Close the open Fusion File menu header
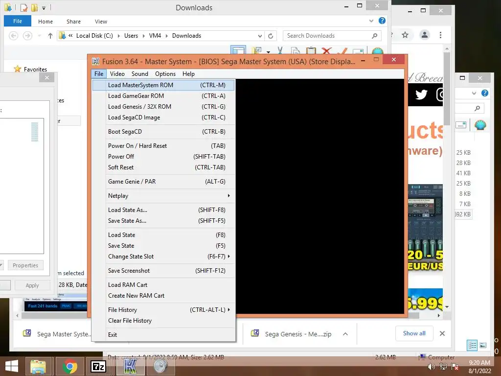Image resolution: width=501 pixels, height=376 pixels. click(x=99, y=74)
